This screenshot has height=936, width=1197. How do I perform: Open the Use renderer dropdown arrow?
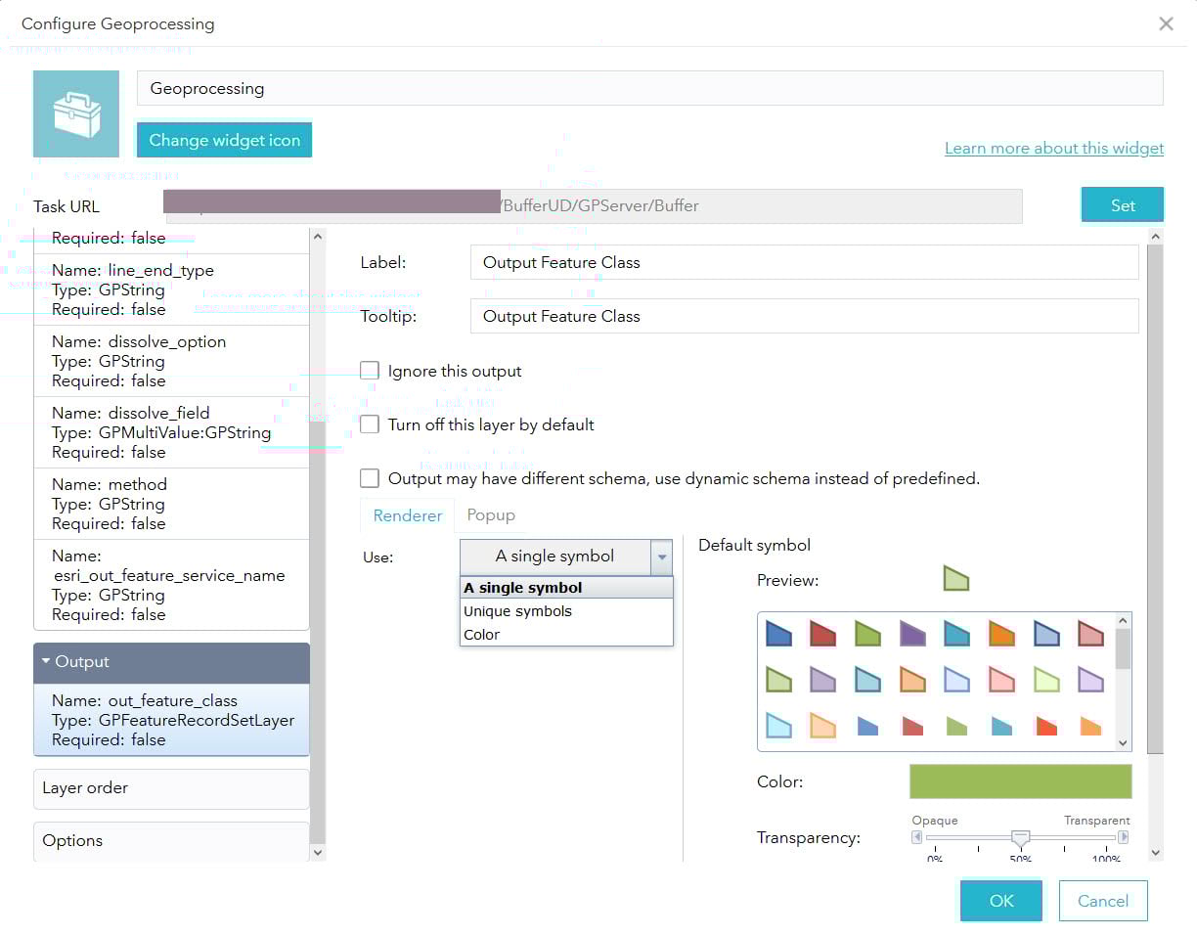[x=662, y=557]
